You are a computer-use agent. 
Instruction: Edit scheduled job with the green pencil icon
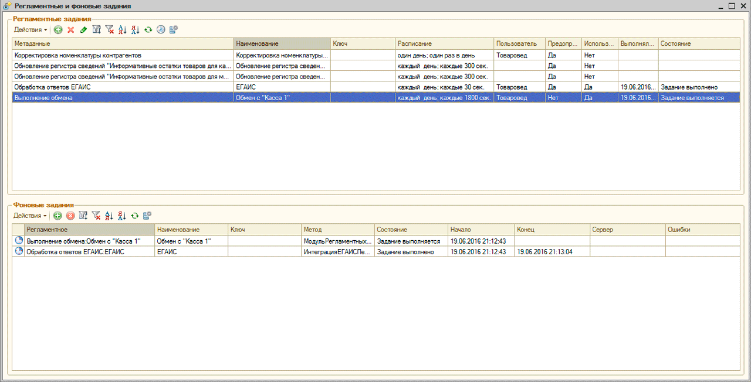coord(83,29)
